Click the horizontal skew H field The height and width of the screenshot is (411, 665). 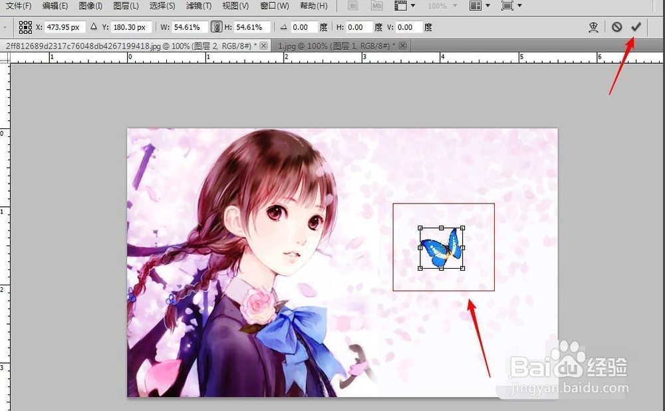[x=359, y=27]
